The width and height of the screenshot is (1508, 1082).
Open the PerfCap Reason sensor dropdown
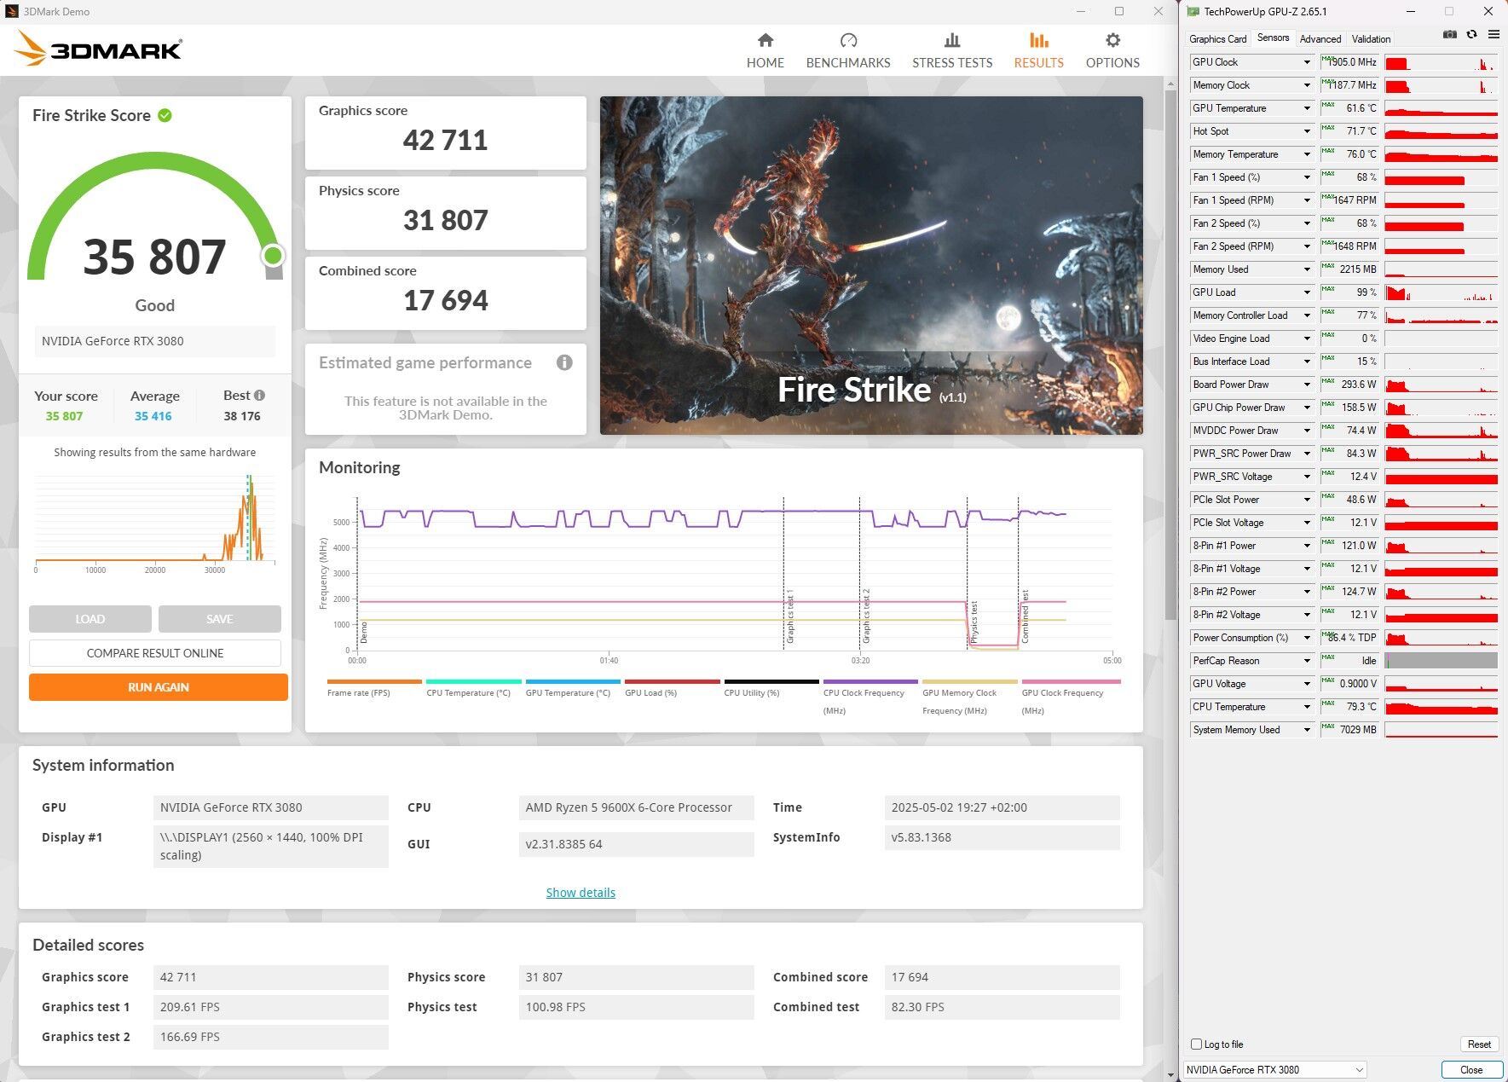[x=1307, y=661]
